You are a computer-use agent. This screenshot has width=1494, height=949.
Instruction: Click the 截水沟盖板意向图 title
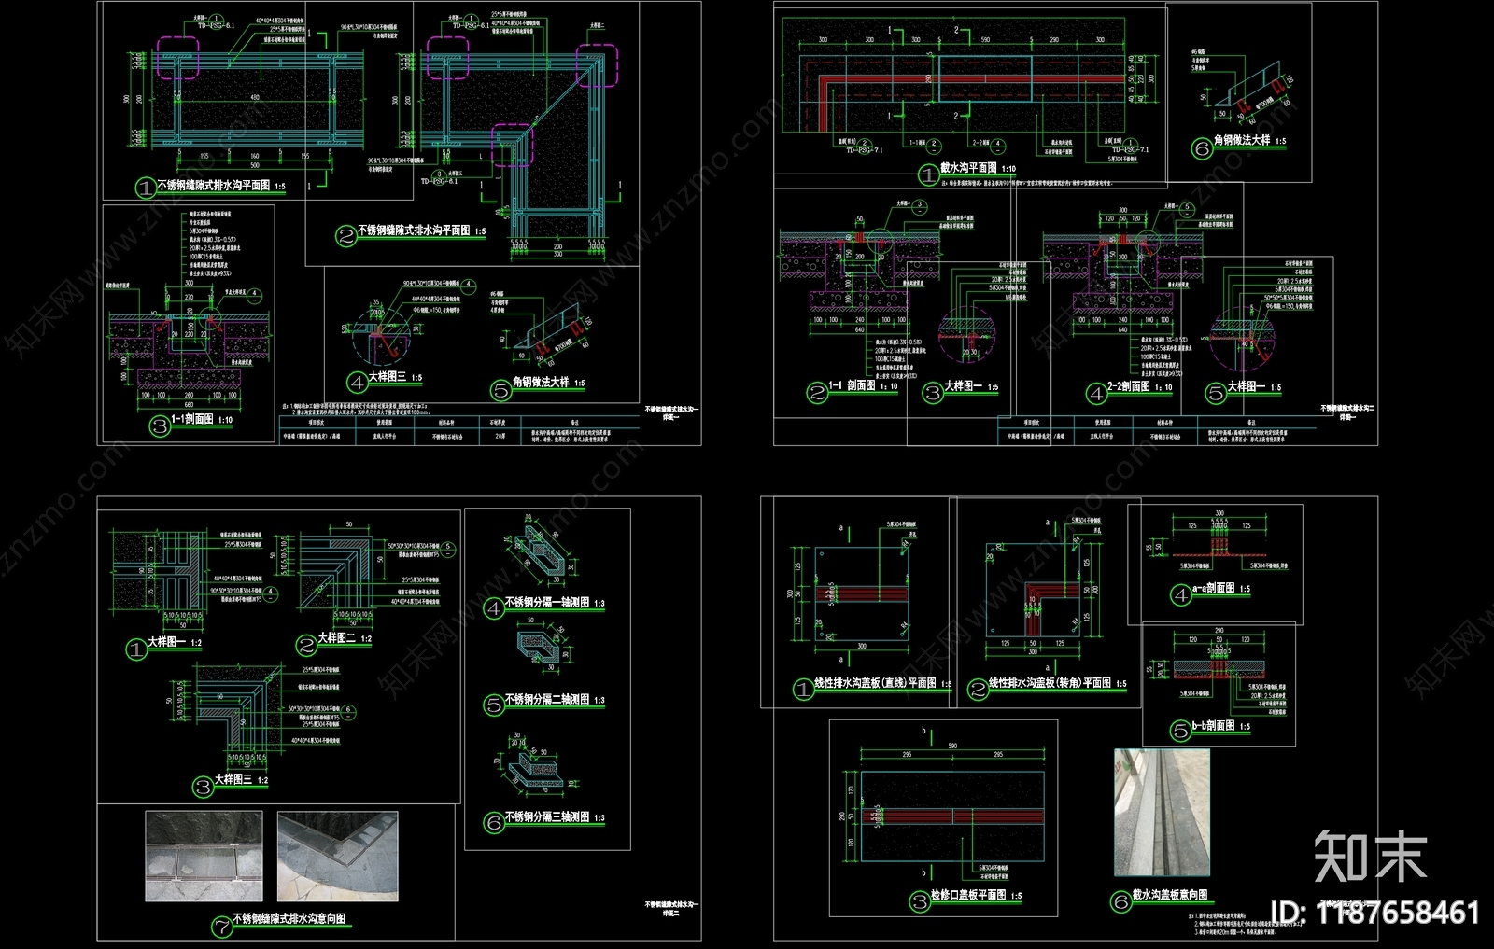[x=1158, y=897]
